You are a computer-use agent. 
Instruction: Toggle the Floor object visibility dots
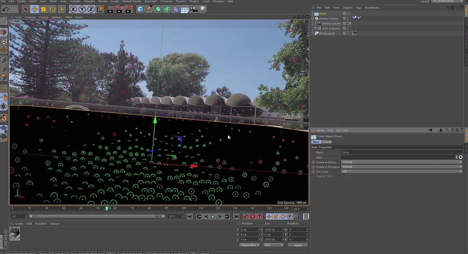(x=348, y=14)
